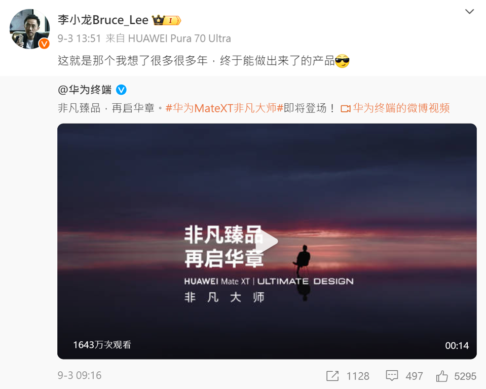Click the original post 9-3 09:16 timestamp
The image size is (486, 389).
click(80, 375)
